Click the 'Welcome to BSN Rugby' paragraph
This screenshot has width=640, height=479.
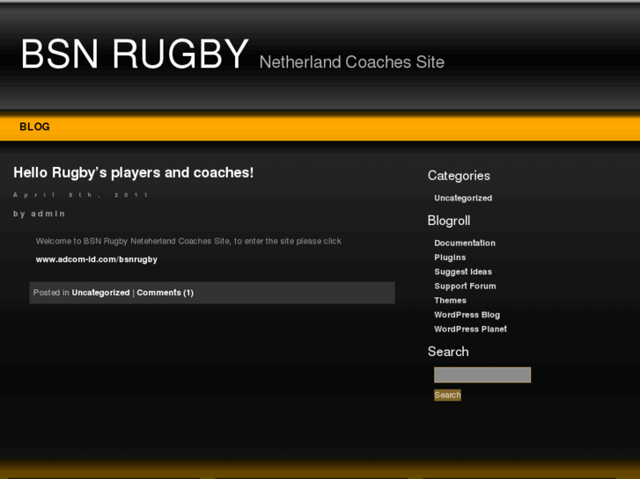pos(188,242)
